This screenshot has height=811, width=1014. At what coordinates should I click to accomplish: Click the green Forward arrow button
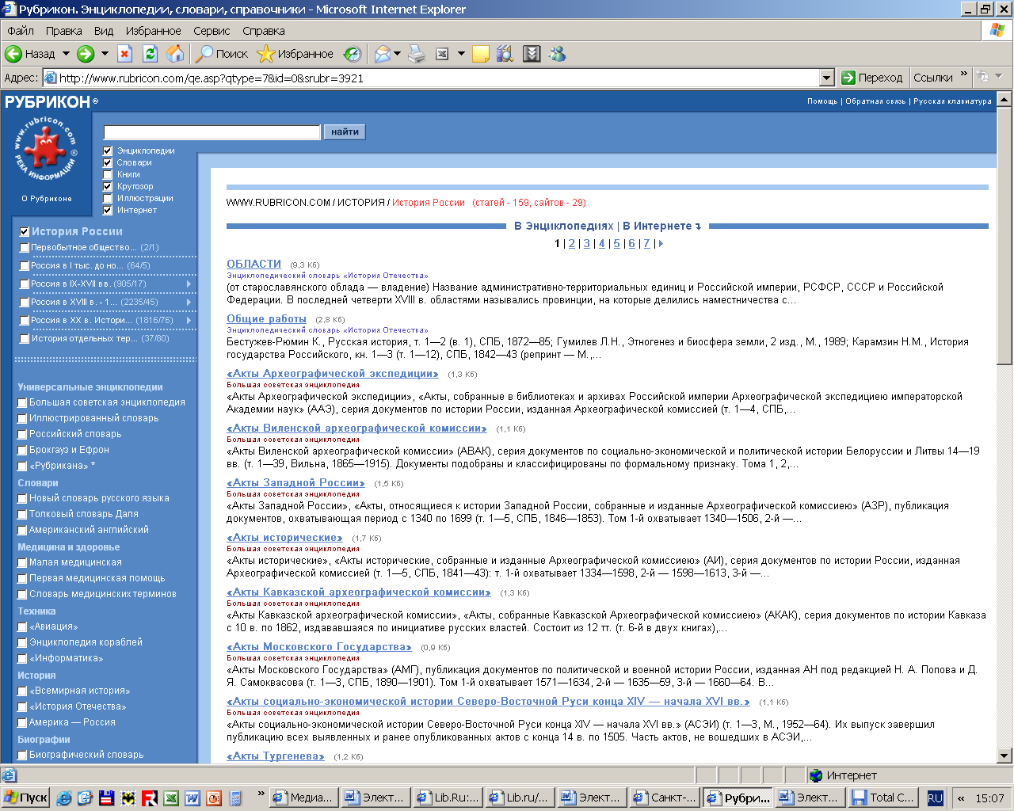(x=86, y=54)
